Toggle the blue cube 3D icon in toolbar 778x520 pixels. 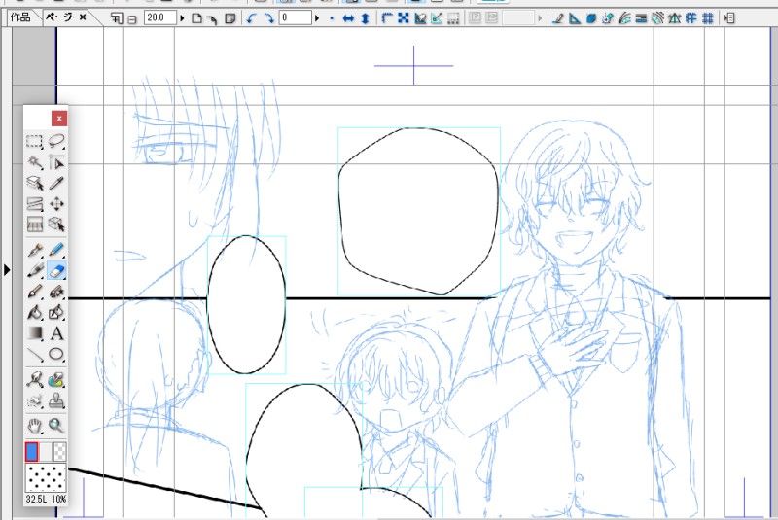click(591, 18)
